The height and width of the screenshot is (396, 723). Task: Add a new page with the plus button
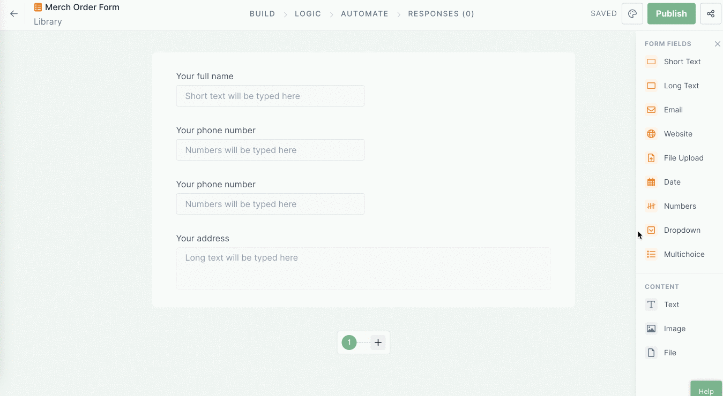click(378, 342)
